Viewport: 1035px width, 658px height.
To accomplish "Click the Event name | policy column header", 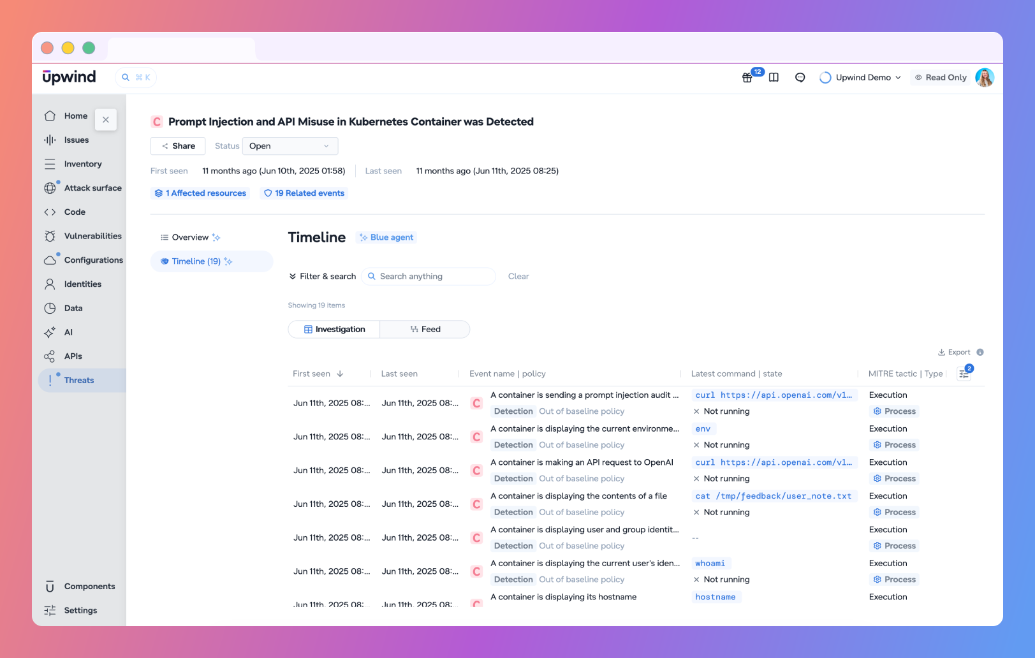I will point(508,374).
